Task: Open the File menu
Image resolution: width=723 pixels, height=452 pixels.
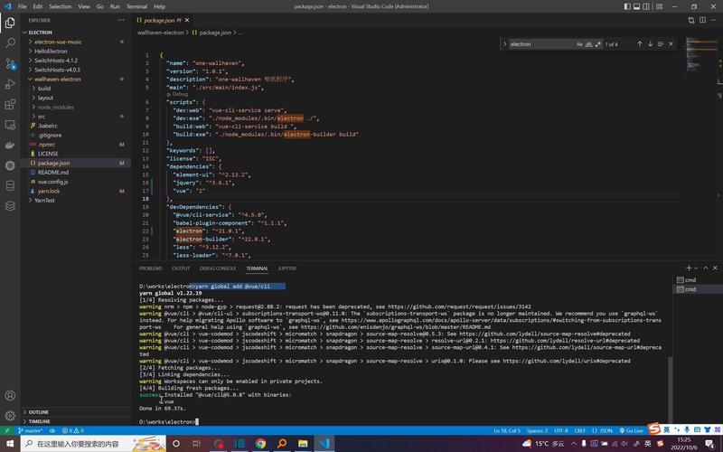Action: (x=22, y=6)
